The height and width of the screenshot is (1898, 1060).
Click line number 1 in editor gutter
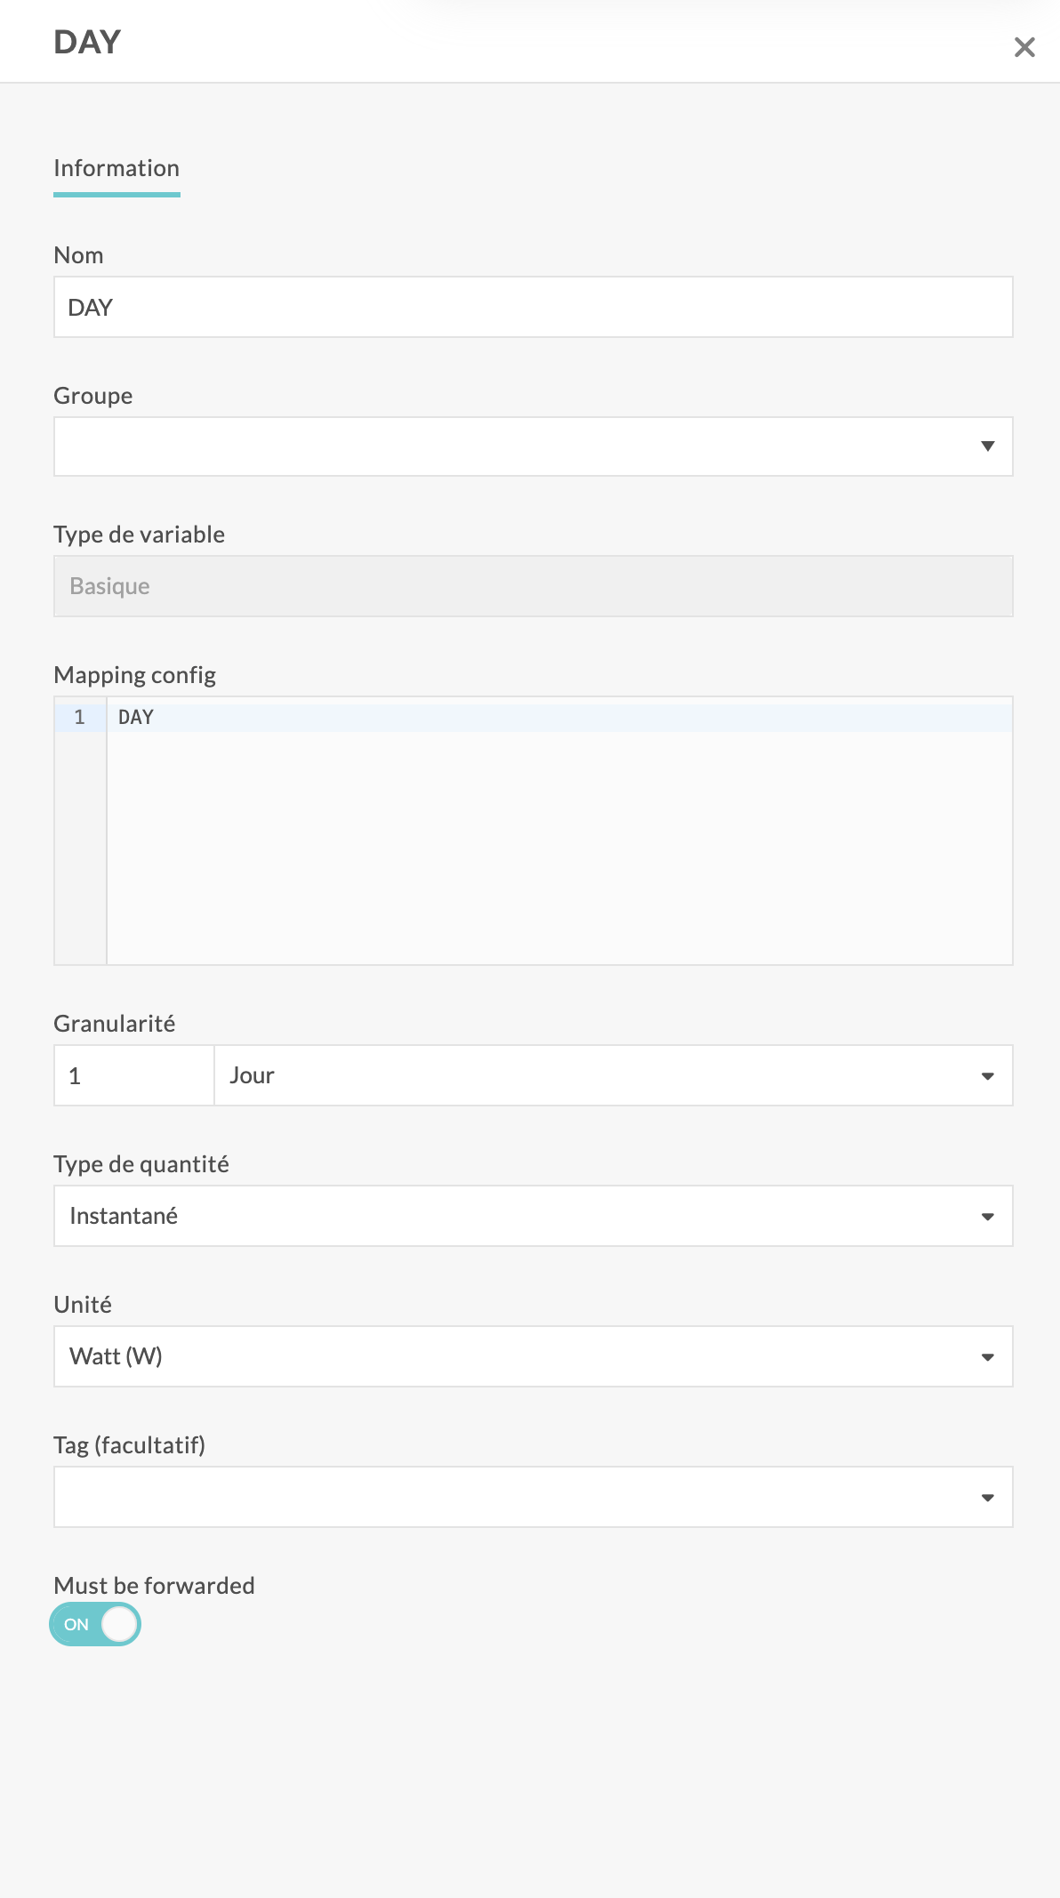79,718
